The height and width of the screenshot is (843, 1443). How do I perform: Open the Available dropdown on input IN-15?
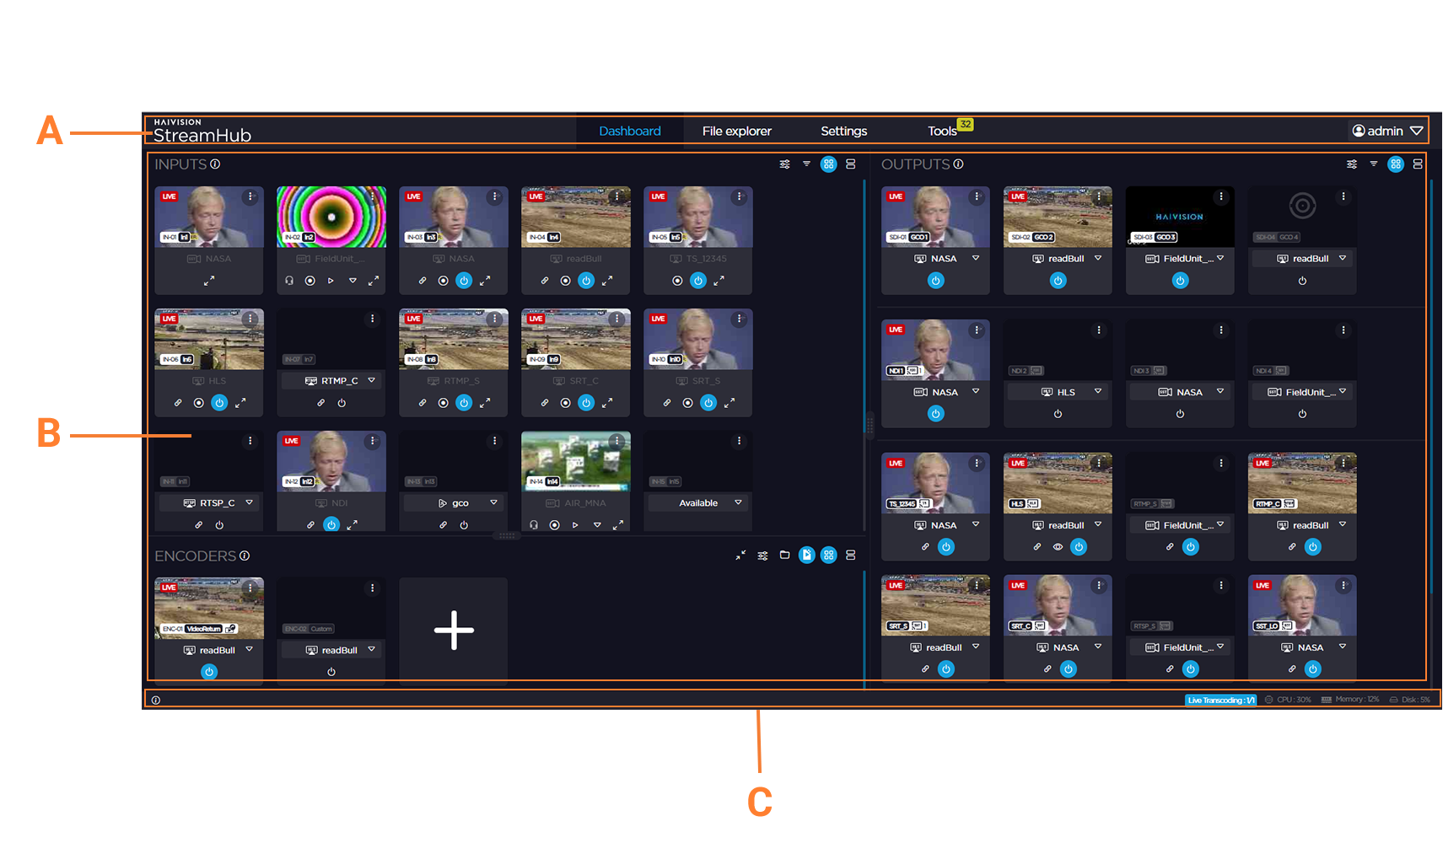(738, 503)
